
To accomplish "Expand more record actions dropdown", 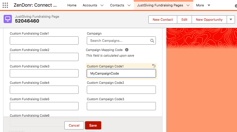I will pyautogui.click(x=231, y=19).
